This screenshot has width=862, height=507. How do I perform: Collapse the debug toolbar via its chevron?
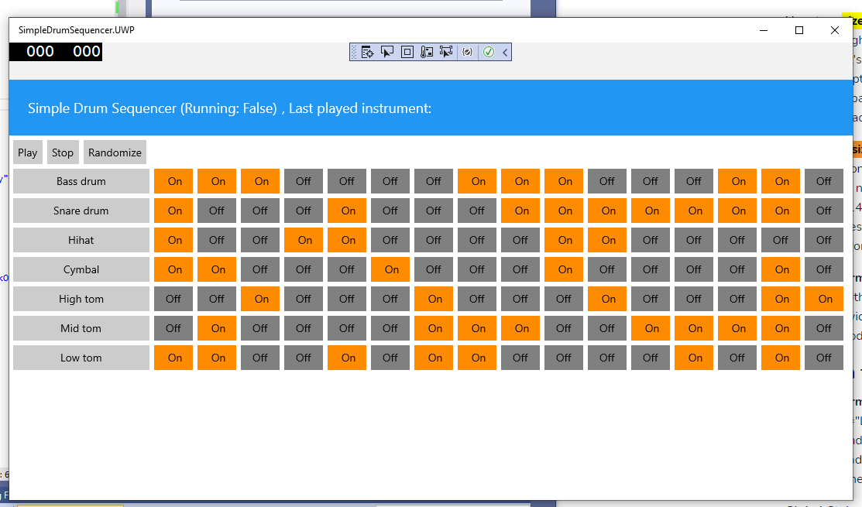505,52
